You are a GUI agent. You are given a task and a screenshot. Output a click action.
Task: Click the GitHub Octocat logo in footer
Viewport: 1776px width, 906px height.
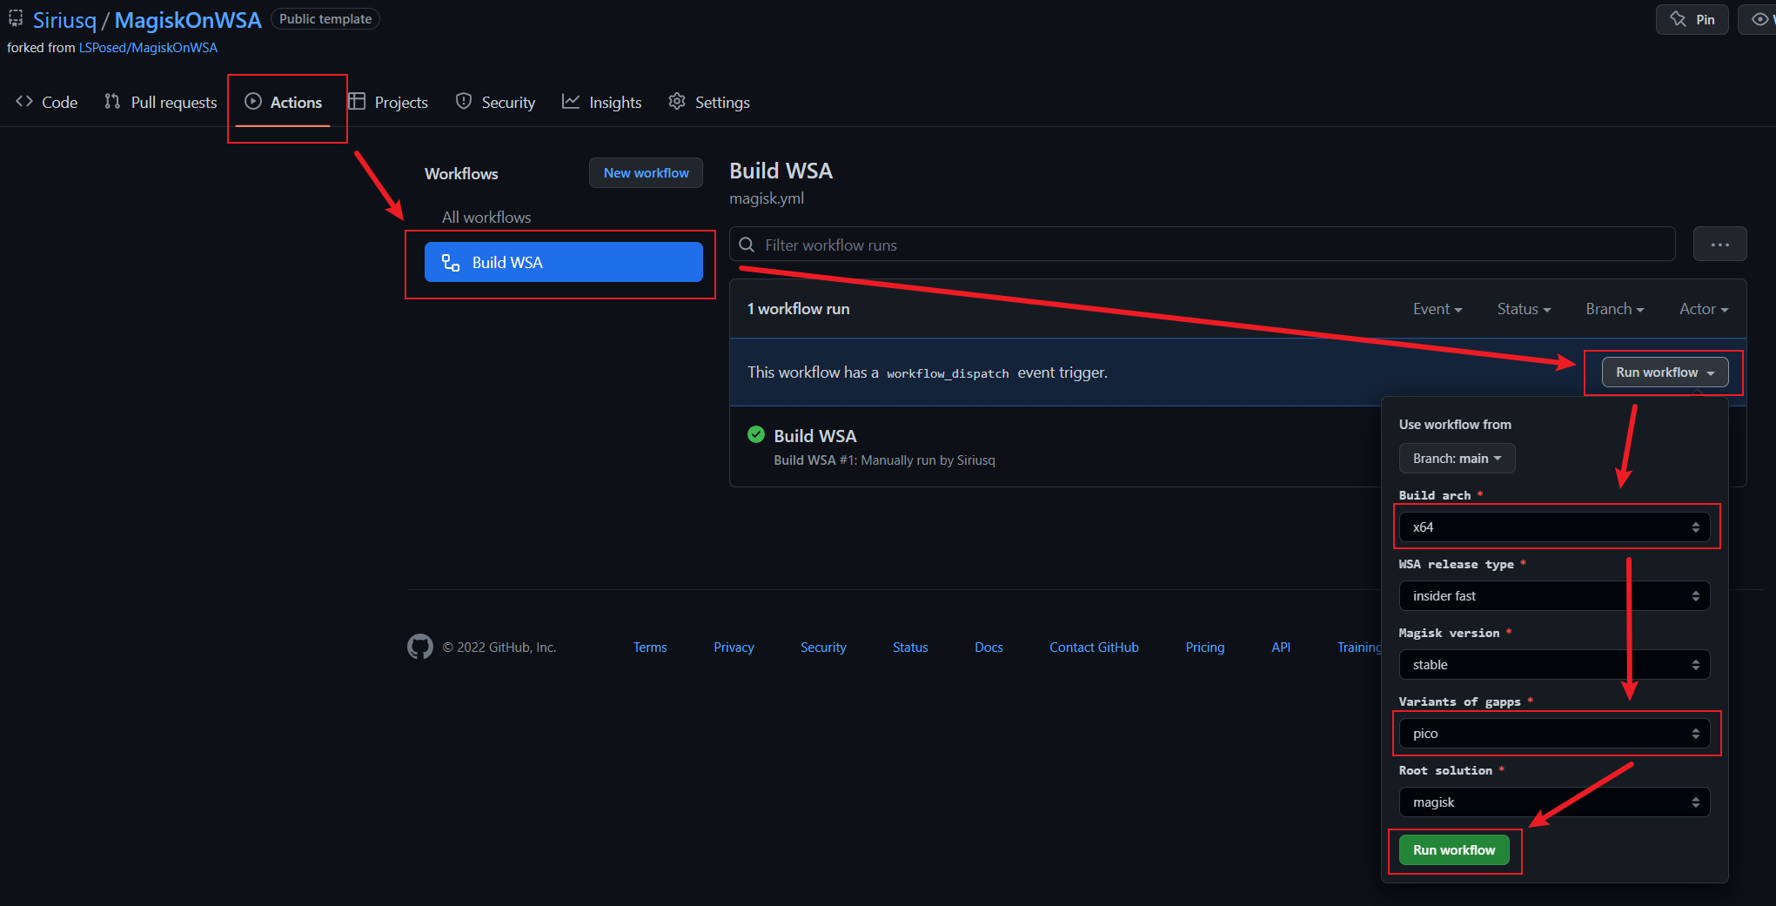(x=419, y=647)
